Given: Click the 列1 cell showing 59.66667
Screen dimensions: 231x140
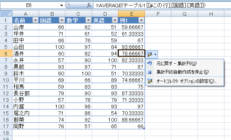Looking at the screenshot, I should tap(132, 27).
